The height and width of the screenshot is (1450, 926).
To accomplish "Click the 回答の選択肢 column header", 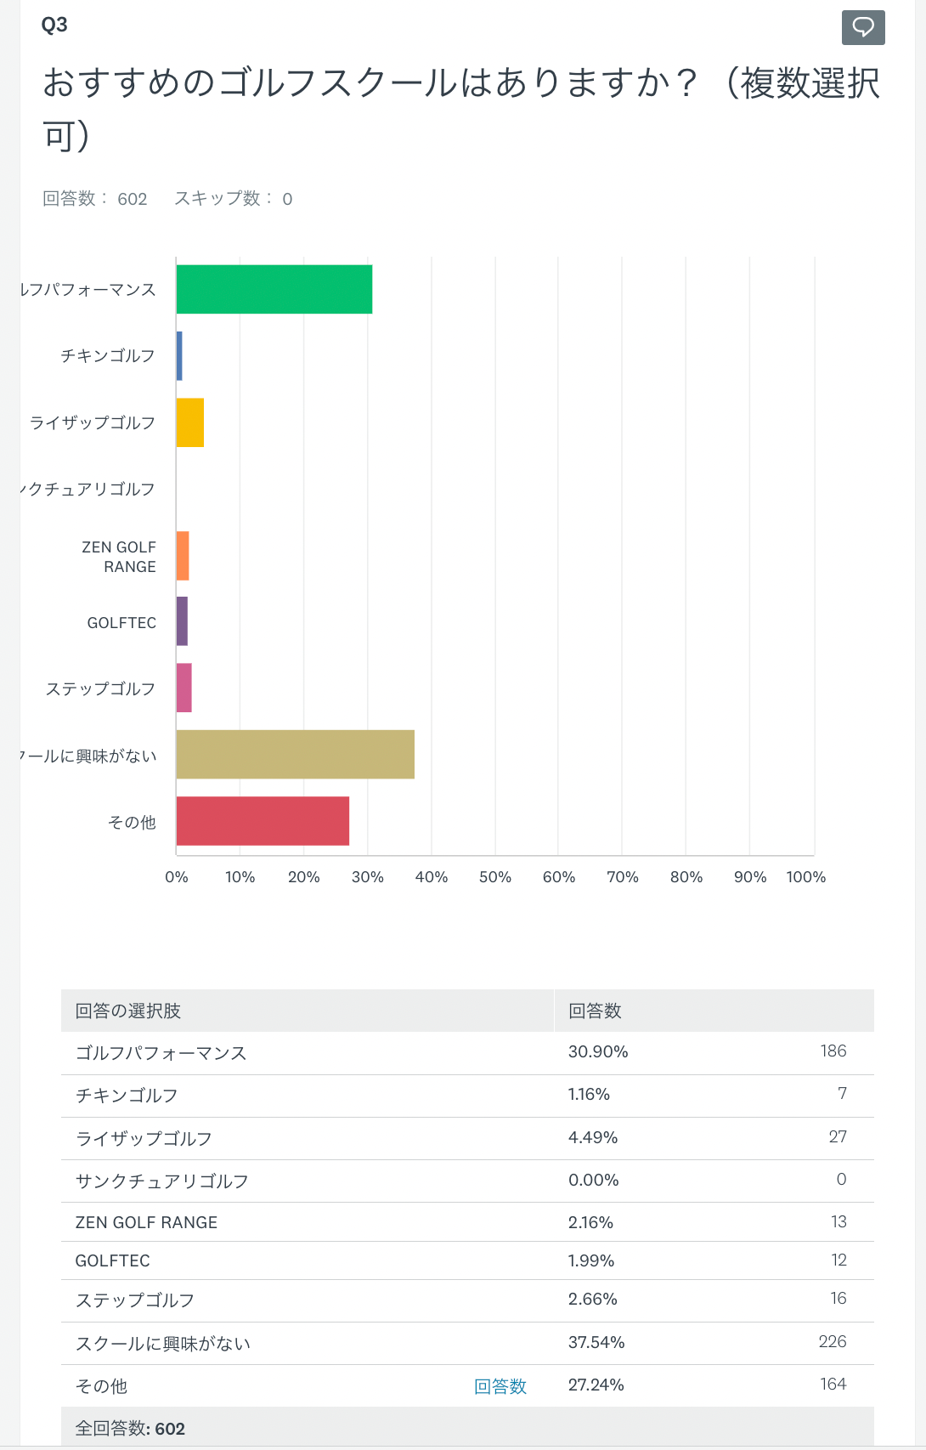I will 128,1011.
